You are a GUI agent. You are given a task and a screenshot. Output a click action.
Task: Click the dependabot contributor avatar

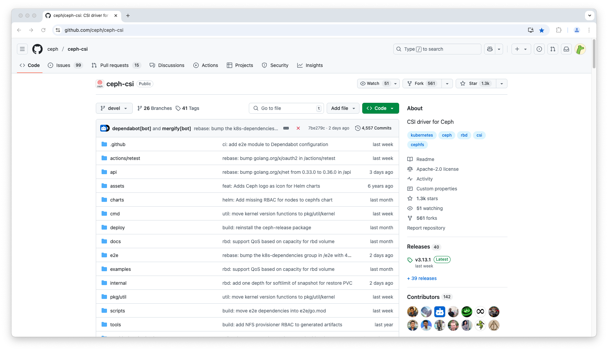[440, 311]
